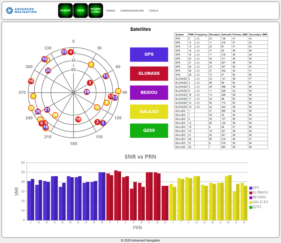Open the VIEWS dropdown menu
The image size is (281, 243).
(x=111, y=11)
